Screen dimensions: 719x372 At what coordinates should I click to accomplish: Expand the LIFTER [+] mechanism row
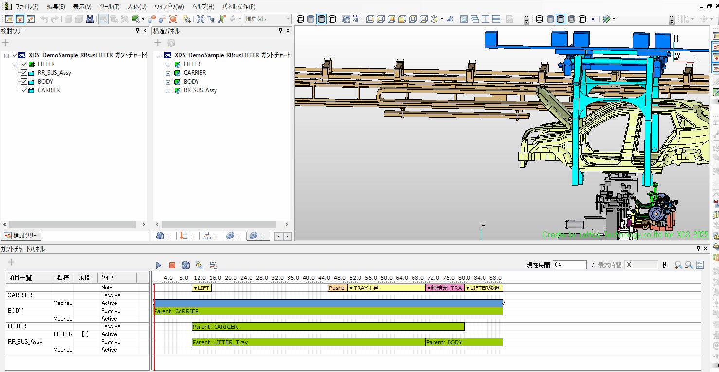point(85,334)
